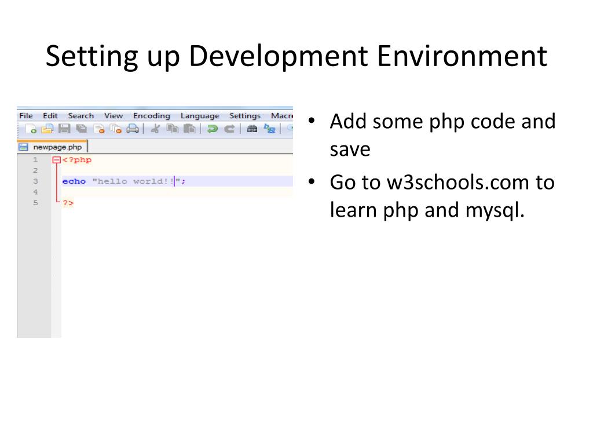The width and height of the screenshot is (593, 445).
Task: Select the newpage.php document tab
Action: [x=53, y=147]
